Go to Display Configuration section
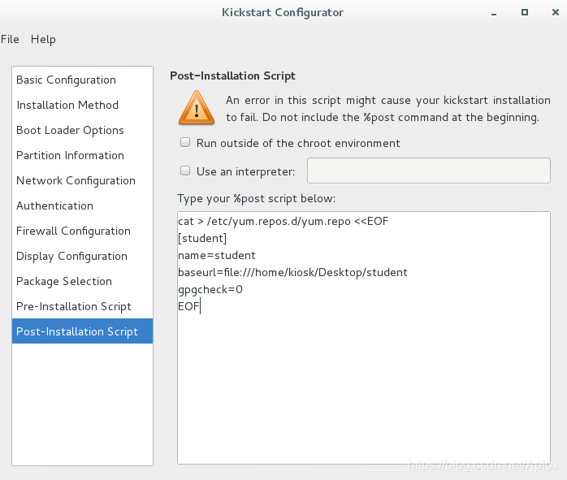This screenshot has width=567, height=480. (71, 256)
